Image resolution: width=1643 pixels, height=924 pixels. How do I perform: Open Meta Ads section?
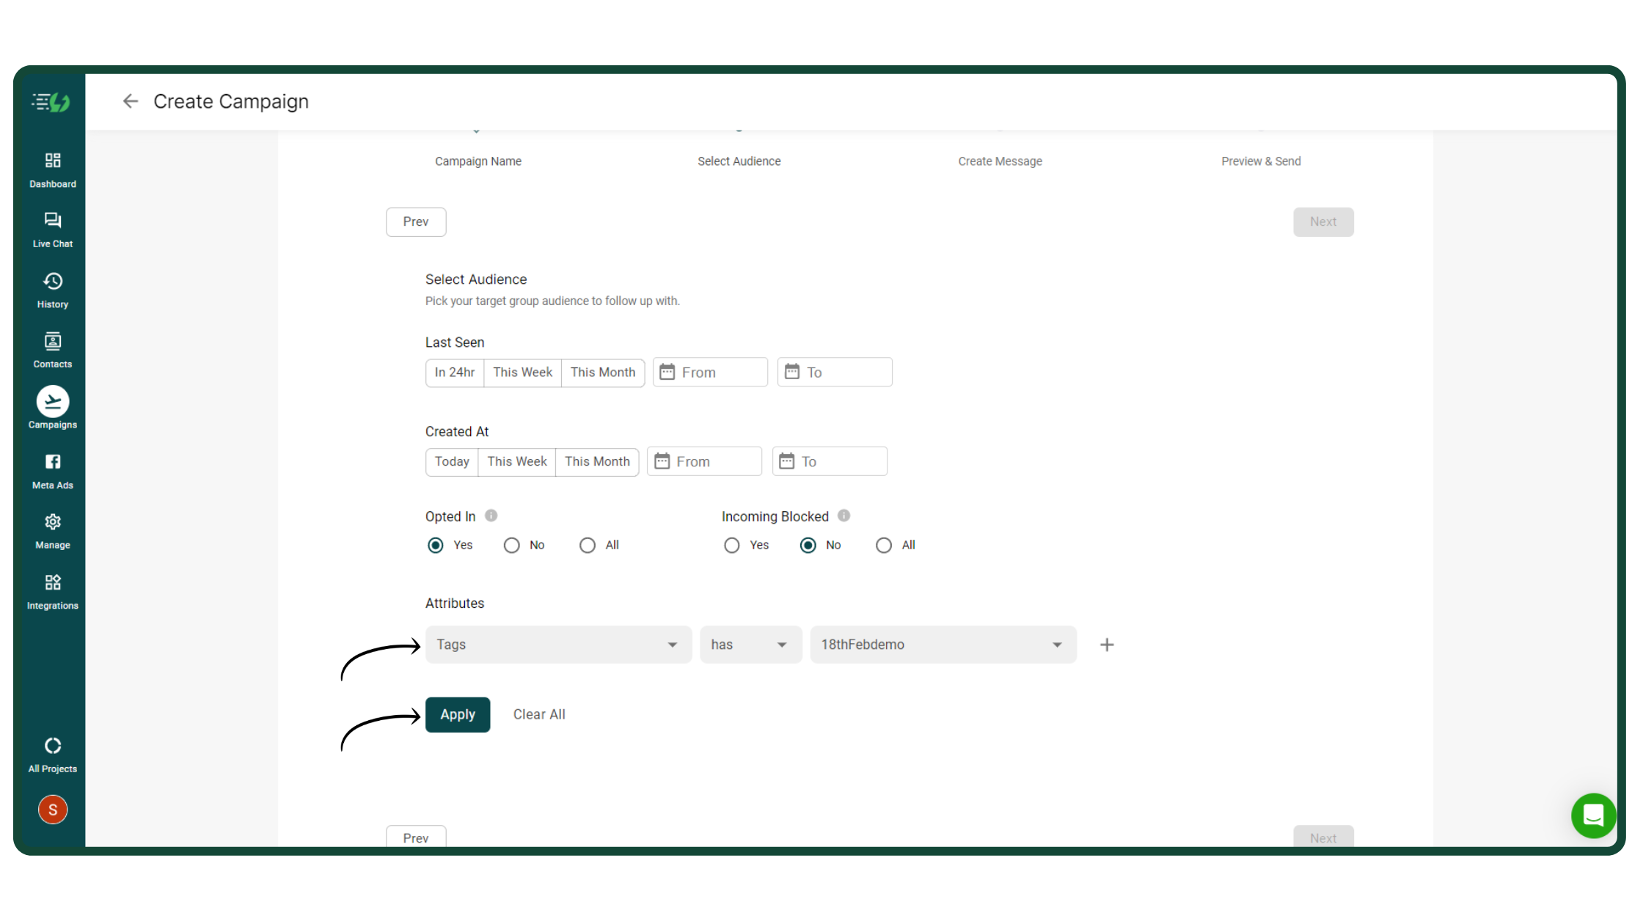click(x=53, y=471)
